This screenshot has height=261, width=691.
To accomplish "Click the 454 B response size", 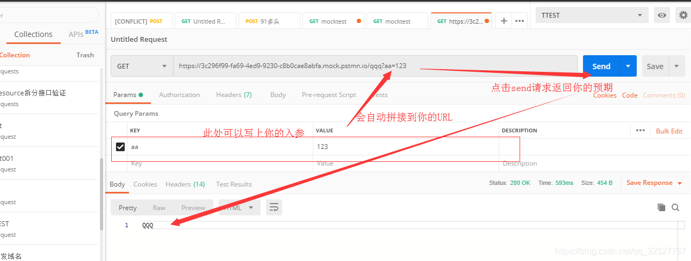I will 604,183.
